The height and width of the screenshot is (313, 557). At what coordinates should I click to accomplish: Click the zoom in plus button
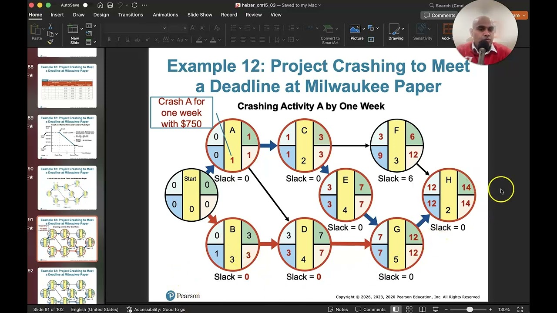point(490,310)
